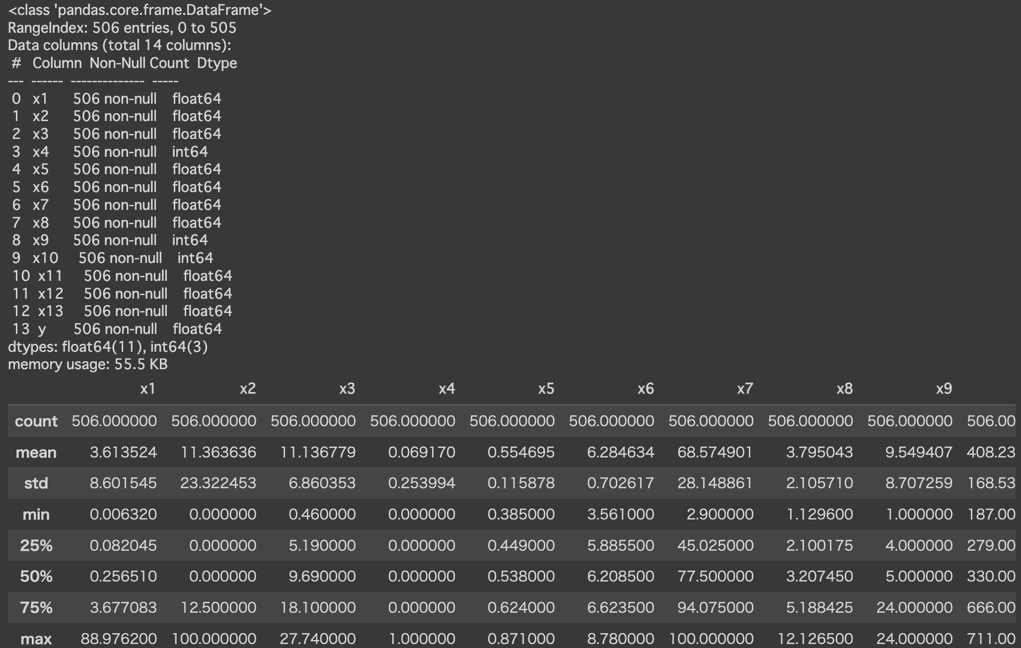Click the 25% row label

click(36, 545)
